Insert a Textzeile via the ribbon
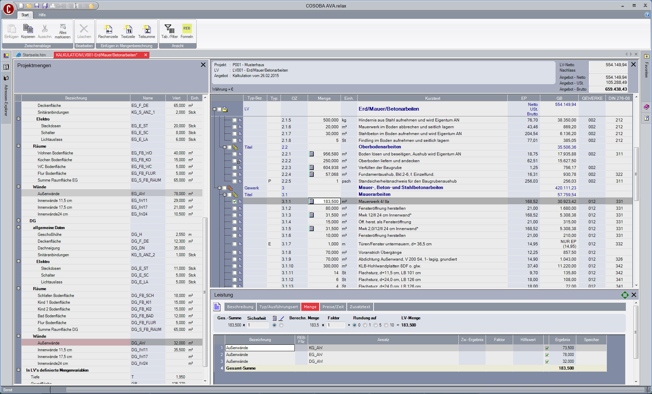652x394 pixels. click(128, 32)
